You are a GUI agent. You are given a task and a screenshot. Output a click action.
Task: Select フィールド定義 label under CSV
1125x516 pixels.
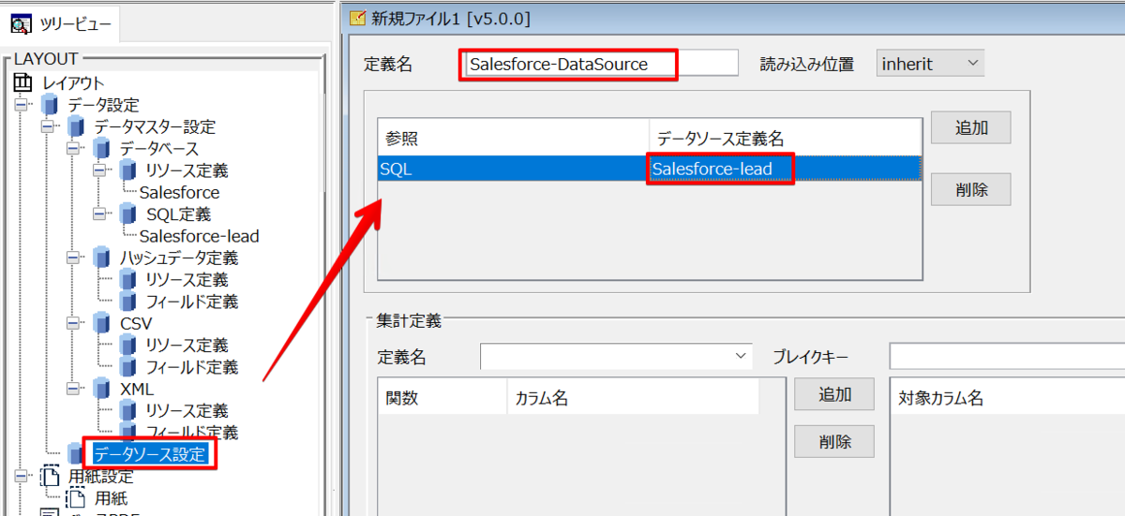pos(191,367)
